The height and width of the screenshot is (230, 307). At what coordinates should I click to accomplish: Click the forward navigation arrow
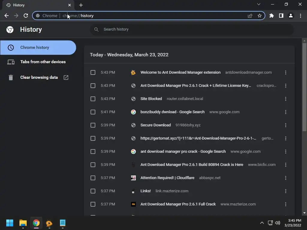pos(16,16)
